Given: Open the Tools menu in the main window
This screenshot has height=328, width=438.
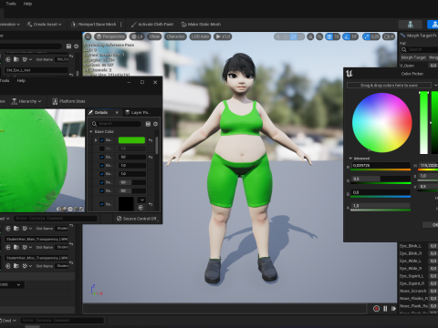Looking at the screenshot, I should tap(11, 4).
